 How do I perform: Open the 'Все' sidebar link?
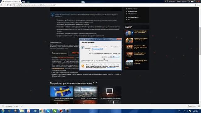coord(129,20)
